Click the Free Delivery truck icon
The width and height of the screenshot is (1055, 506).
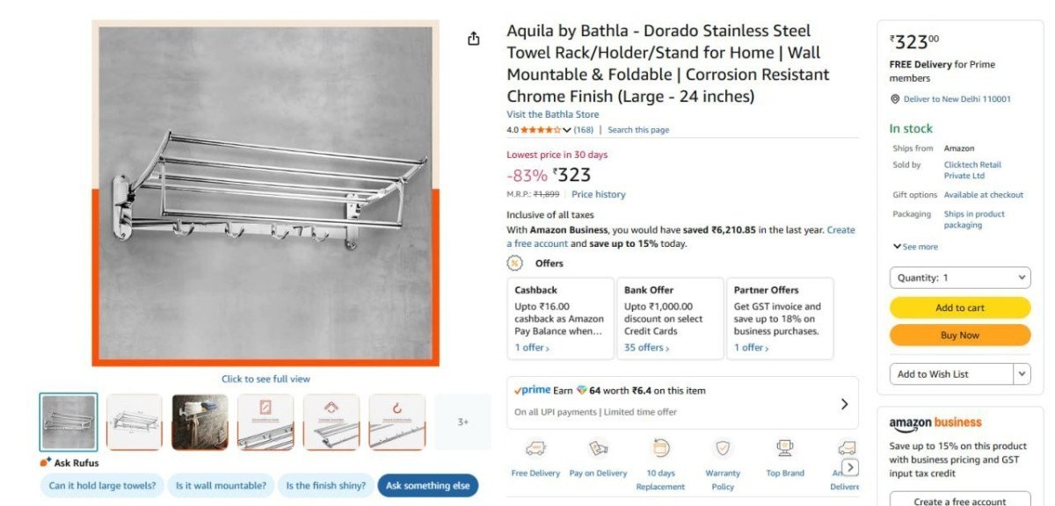[535, 449]
